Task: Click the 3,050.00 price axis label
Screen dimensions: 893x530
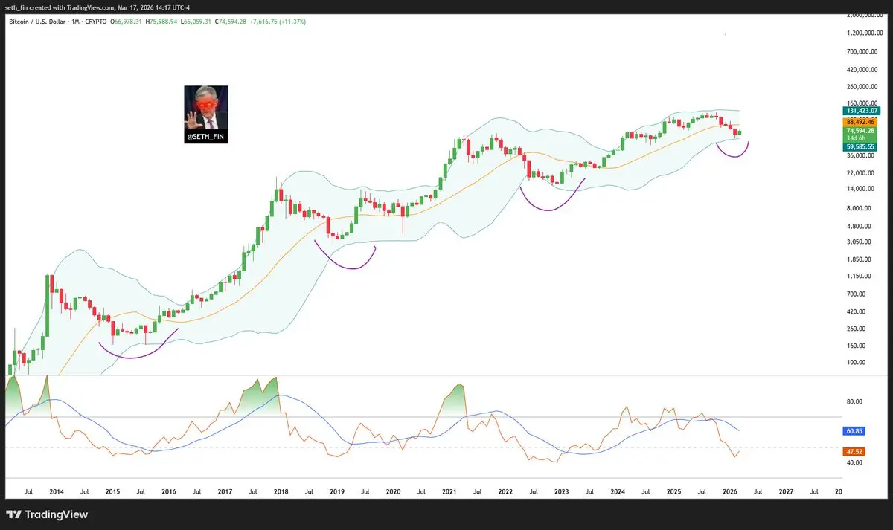Action: (x=859, y=242)
